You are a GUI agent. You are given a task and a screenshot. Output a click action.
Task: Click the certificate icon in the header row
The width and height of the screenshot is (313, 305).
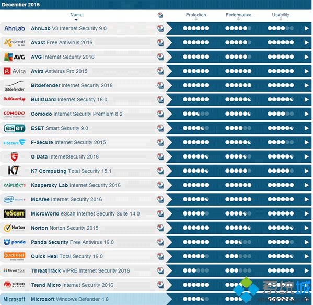point(160,15)
